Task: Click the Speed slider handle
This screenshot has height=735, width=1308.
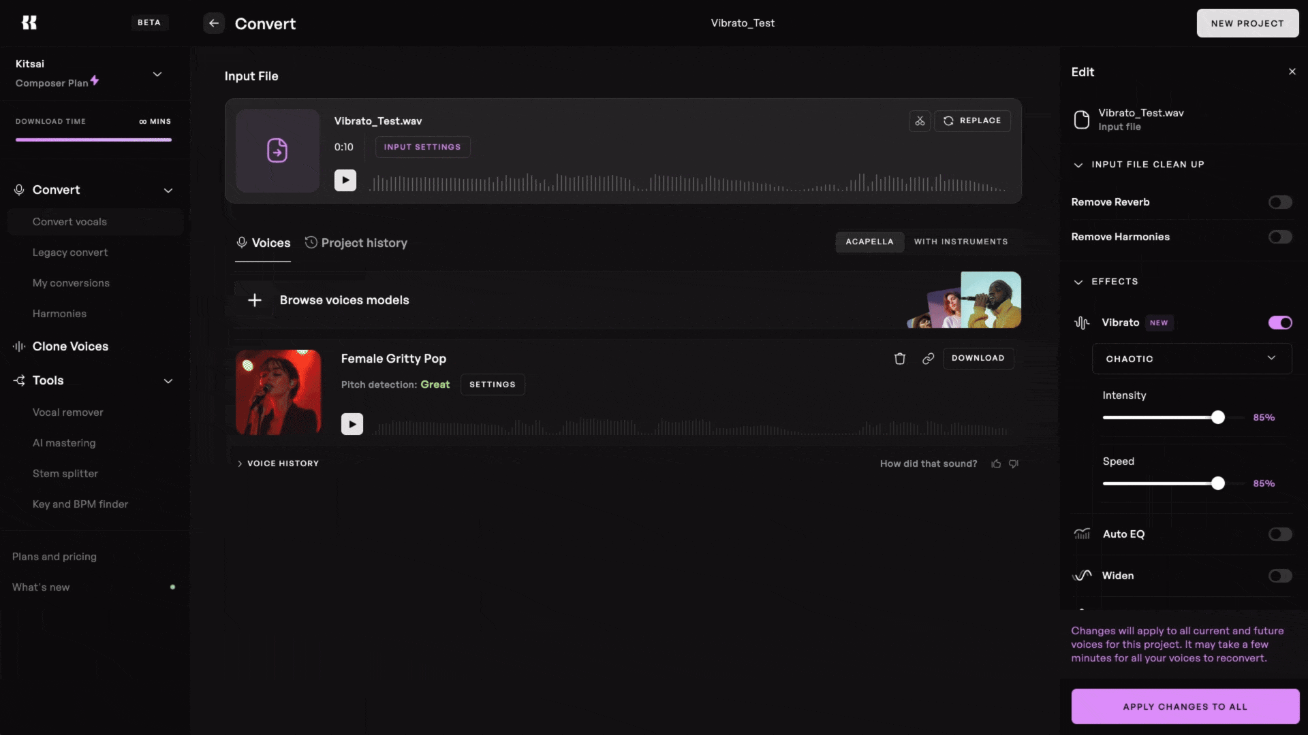Action: [x=1218, y=483]
